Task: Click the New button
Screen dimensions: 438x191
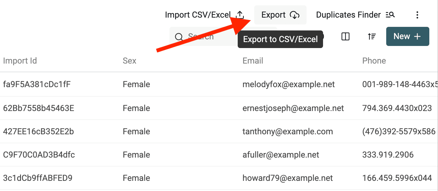Action: coord(407,36)
